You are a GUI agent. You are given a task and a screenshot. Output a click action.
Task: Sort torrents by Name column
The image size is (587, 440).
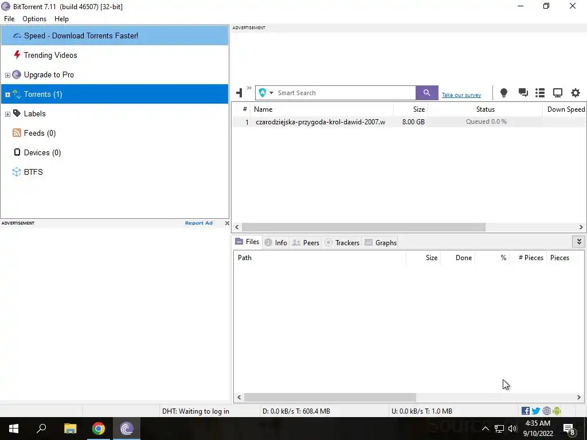tap(322, 109)
